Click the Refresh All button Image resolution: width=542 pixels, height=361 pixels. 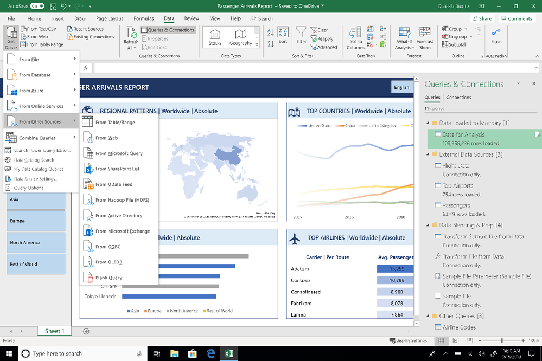pyautogui.click(x=131, y=38)
